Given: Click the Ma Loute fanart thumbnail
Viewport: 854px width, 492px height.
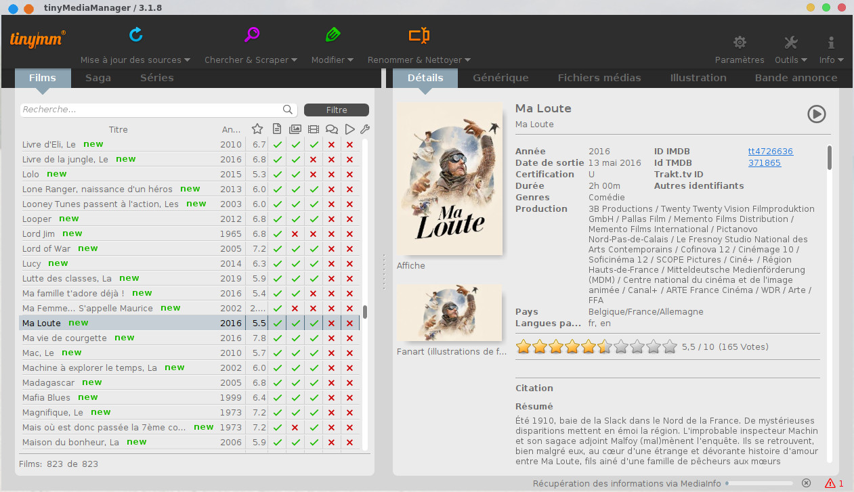Looking at the screenshot, I should 450,313.
